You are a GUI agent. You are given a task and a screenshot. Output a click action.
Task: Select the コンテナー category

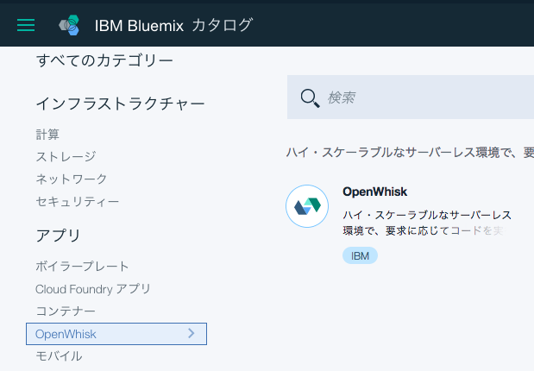pyautogui.click(x=66, y=311)
